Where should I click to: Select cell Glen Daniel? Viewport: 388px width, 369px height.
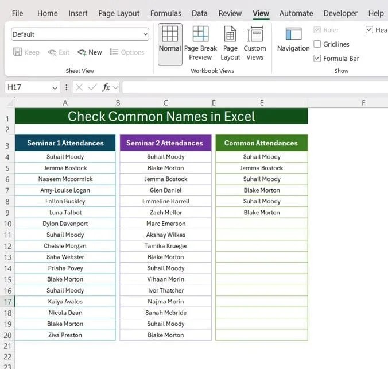[165, 190]
